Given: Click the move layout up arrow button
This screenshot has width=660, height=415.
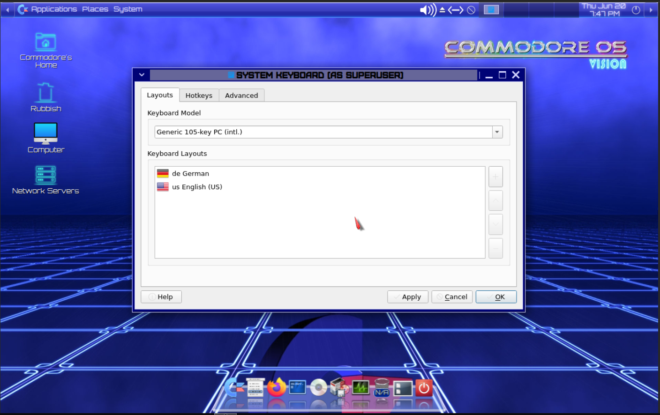Looking at the screenshot, I should [495, 200].
